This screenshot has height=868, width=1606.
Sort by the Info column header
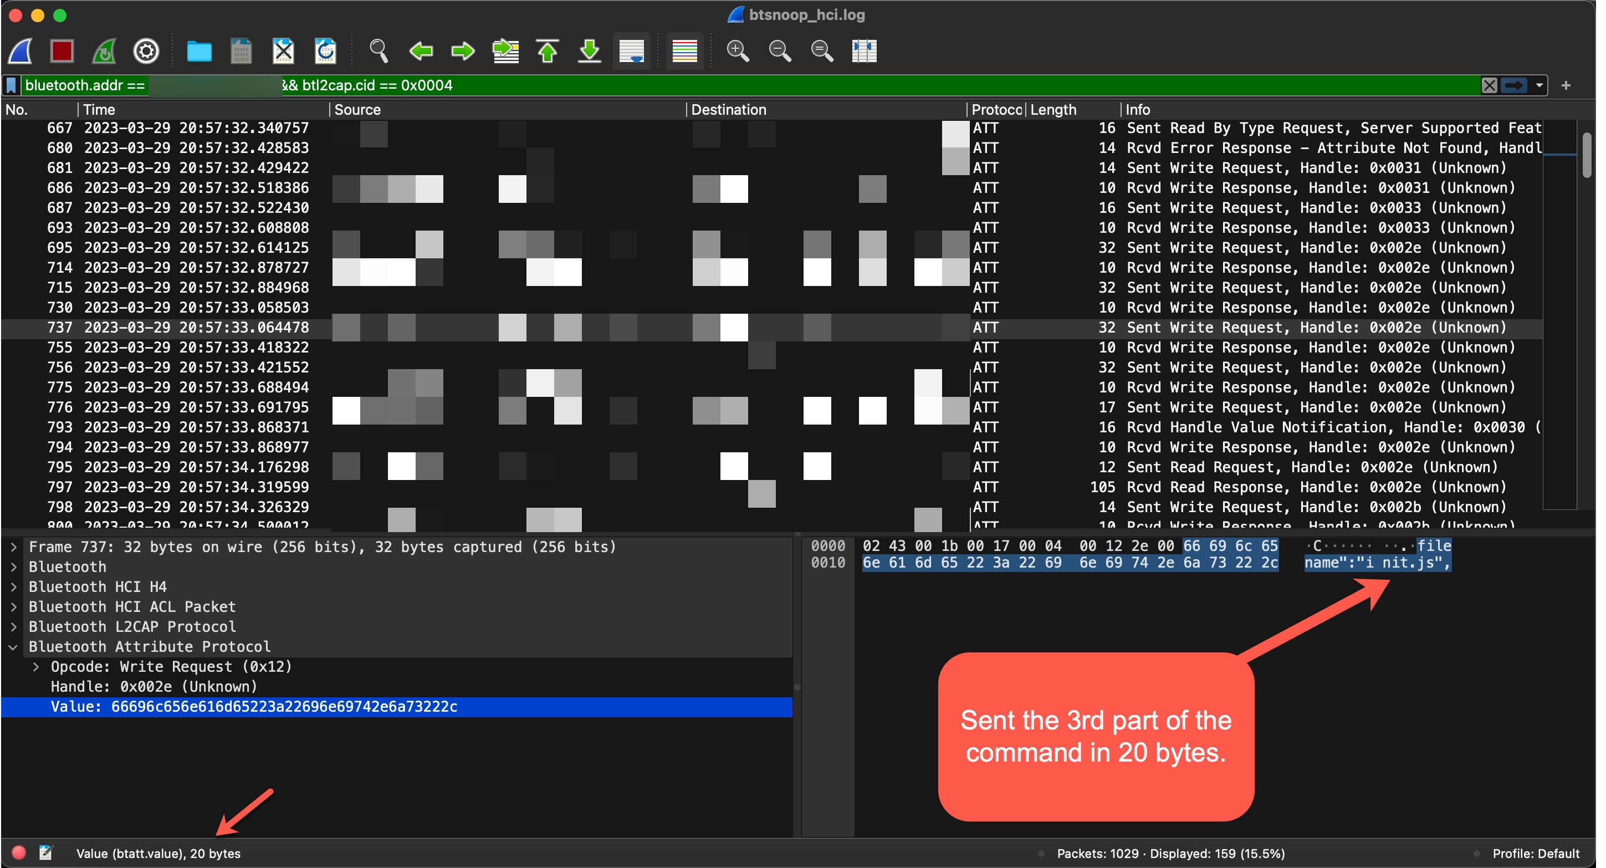(1331, 110)
